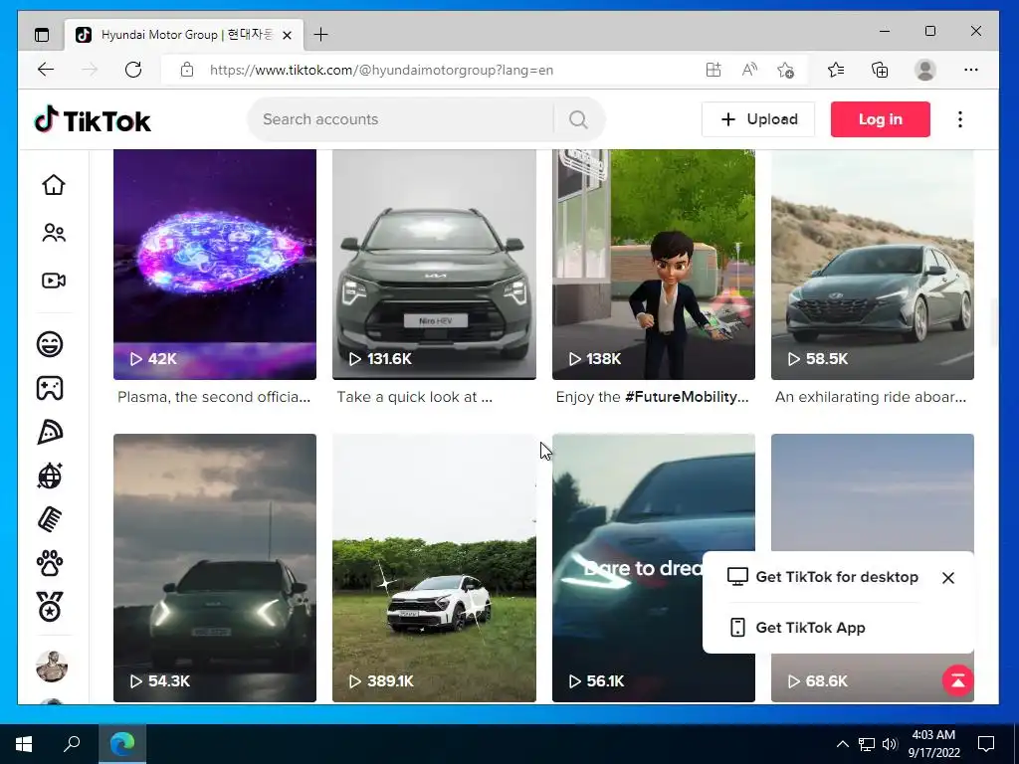Screen dimensions: 1019x764
Task: View site information lock icon
Action: coord(187,70)
